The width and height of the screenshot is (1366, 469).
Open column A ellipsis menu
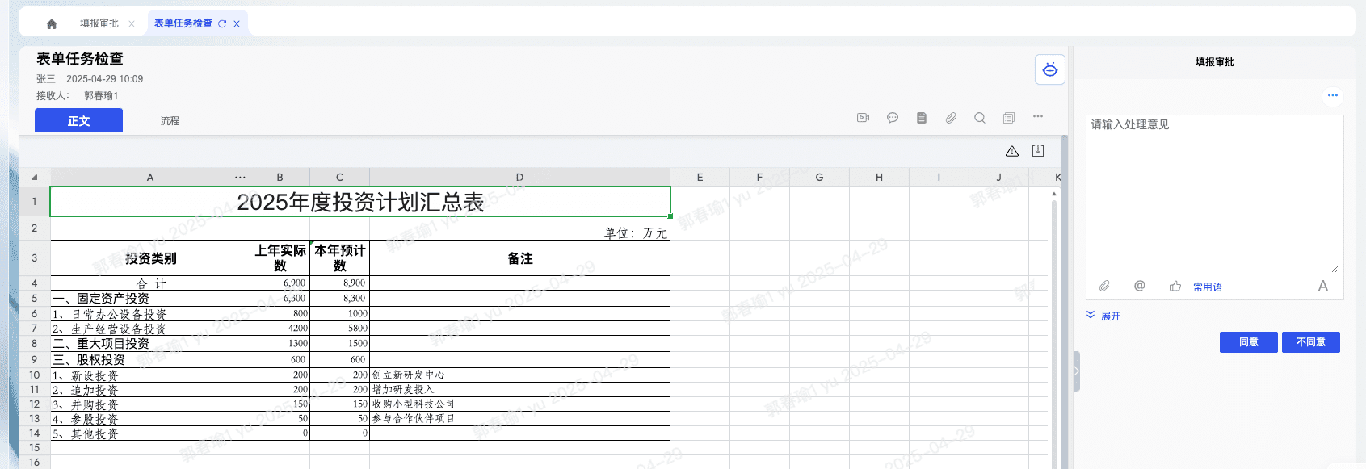click(x=240, y=177)
